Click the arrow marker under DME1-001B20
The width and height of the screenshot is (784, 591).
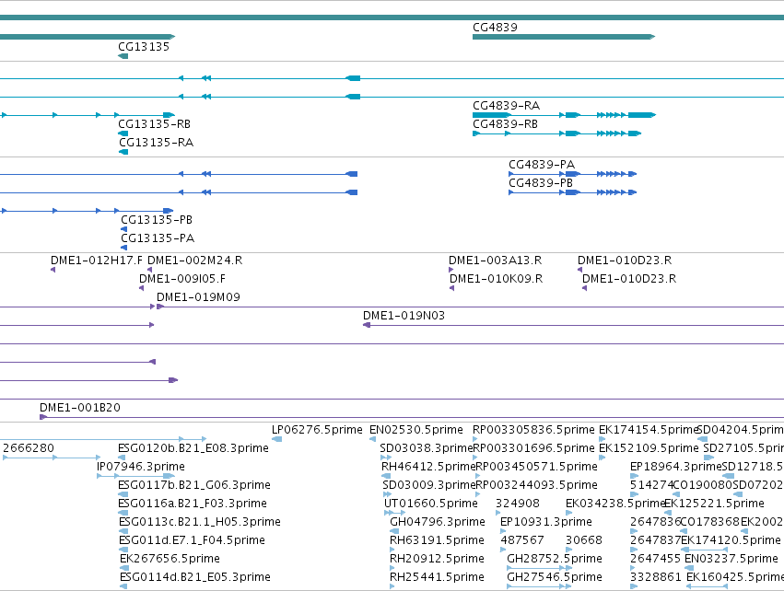(x=43, y=417)
